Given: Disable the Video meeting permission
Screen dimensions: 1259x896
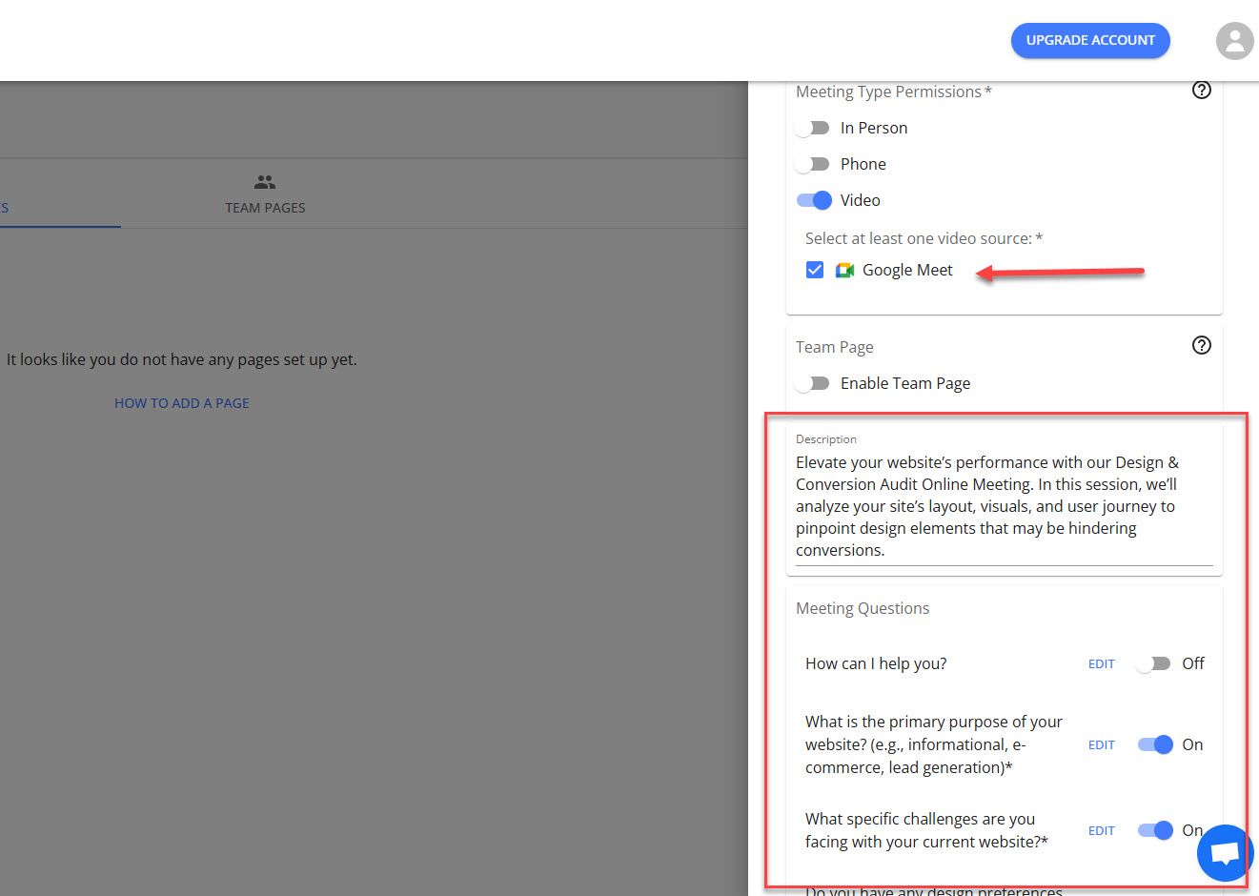Looking at the screenshot, I should tap(813, 200).
